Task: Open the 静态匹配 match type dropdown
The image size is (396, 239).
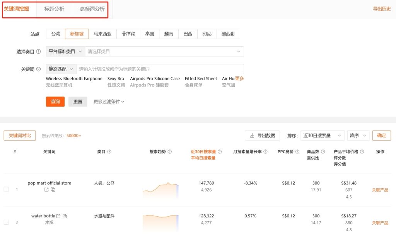Action: pos(61,69)
